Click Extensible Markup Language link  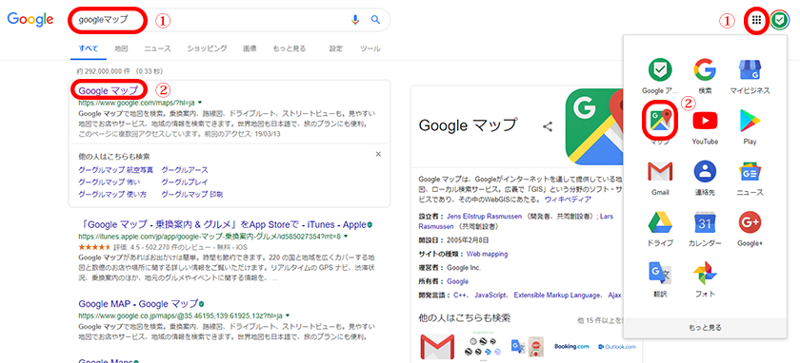[558, 295]
